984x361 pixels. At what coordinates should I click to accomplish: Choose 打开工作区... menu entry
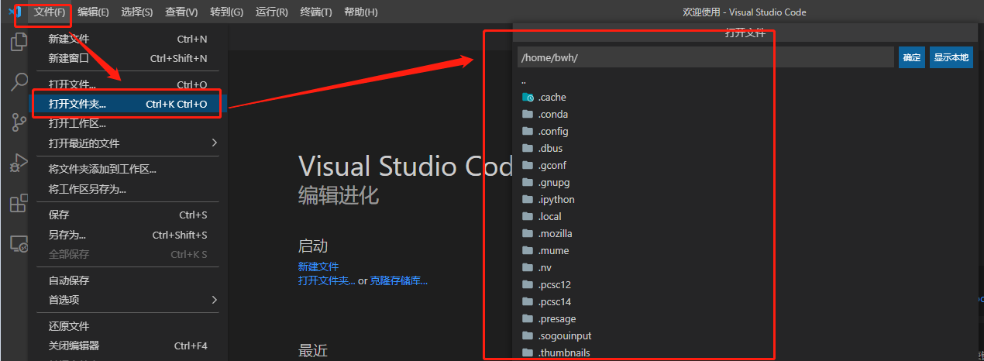tap(127, 123)
